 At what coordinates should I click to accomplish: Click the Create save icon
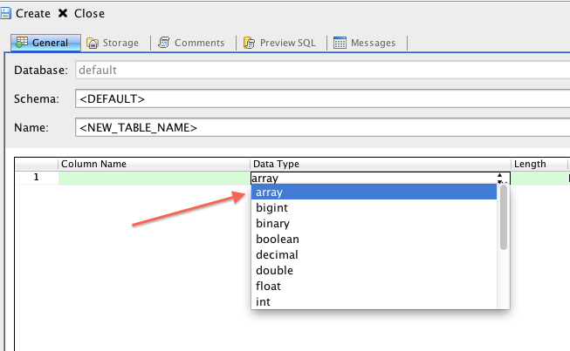5,13
